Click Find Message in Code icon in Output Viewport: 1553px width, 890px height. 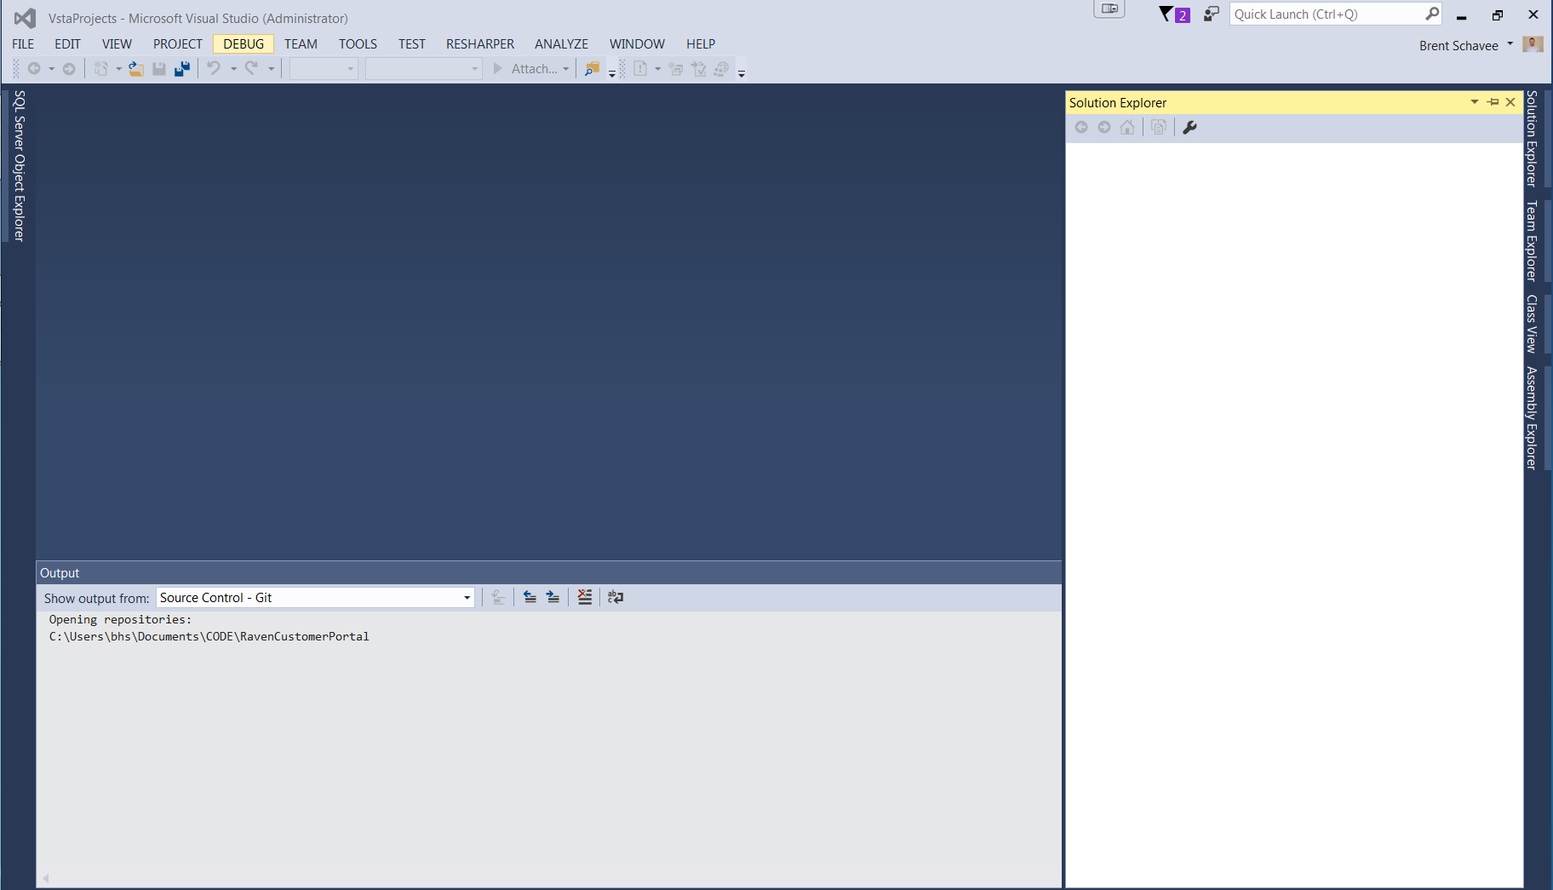click(499, 597)
